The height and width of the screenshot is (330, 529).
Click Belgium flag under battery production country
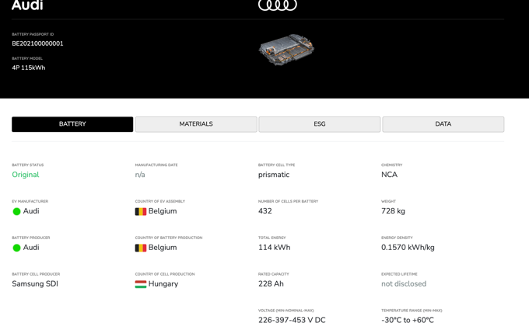[141, 248]
